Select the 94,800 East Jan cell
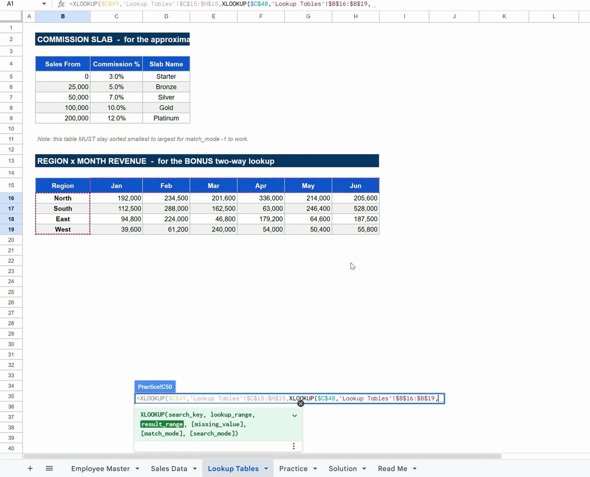The width and height of the screenshot is (590, 477). coord(117,219)
